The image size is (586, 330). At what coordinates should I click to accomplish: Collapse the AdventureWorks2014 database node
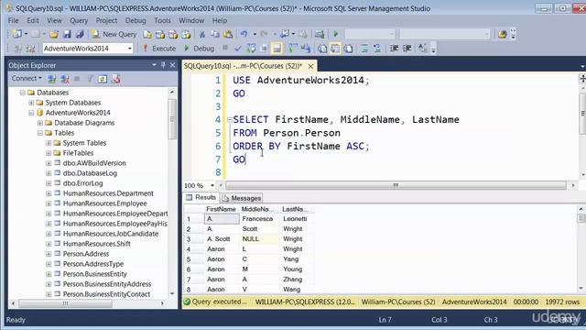[x=31, y=113]
